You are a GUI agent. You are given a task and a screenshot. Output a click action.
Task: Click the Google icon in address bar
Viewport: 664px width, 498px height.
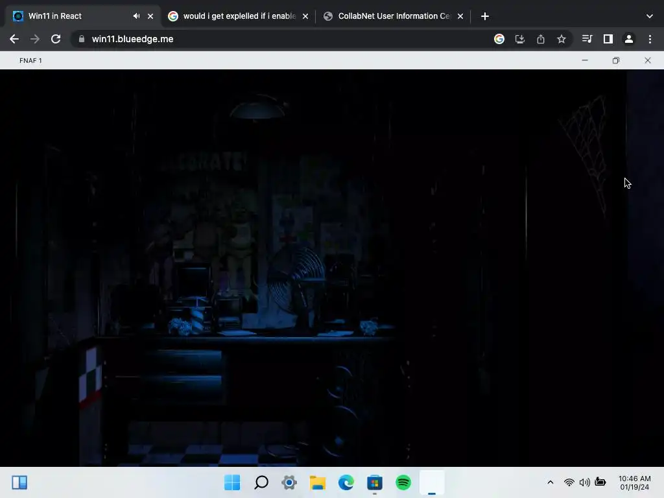coord(499,39)
